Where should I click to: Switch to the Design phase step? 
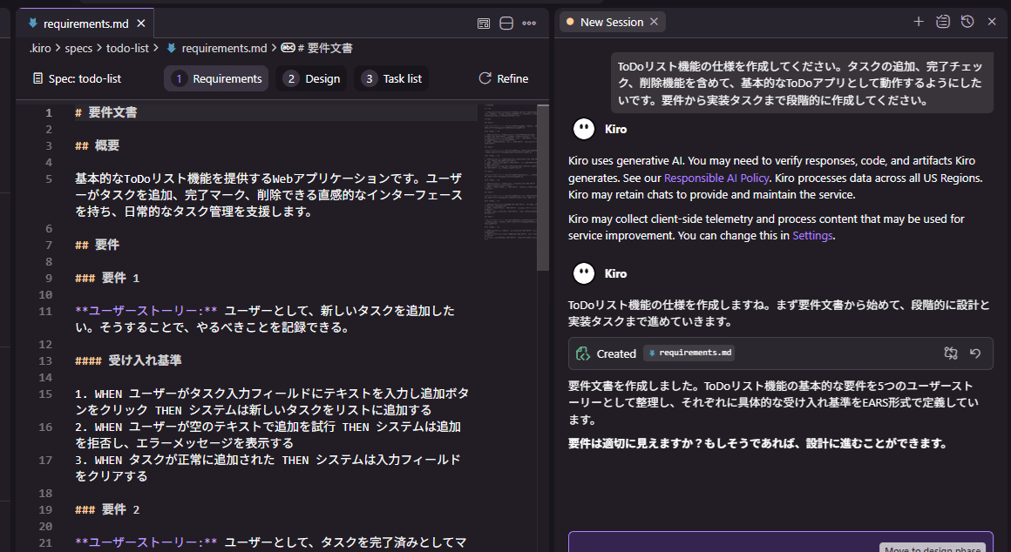pos(311,78)
